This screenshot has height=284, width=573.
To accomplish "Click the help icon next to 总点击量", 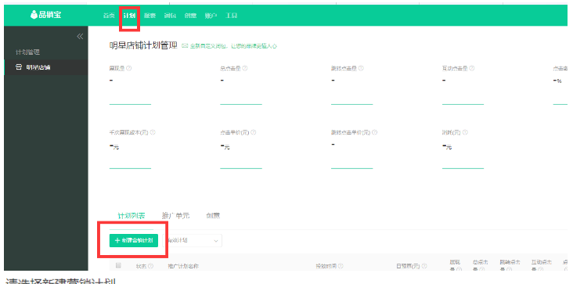I will pos(245,68).
